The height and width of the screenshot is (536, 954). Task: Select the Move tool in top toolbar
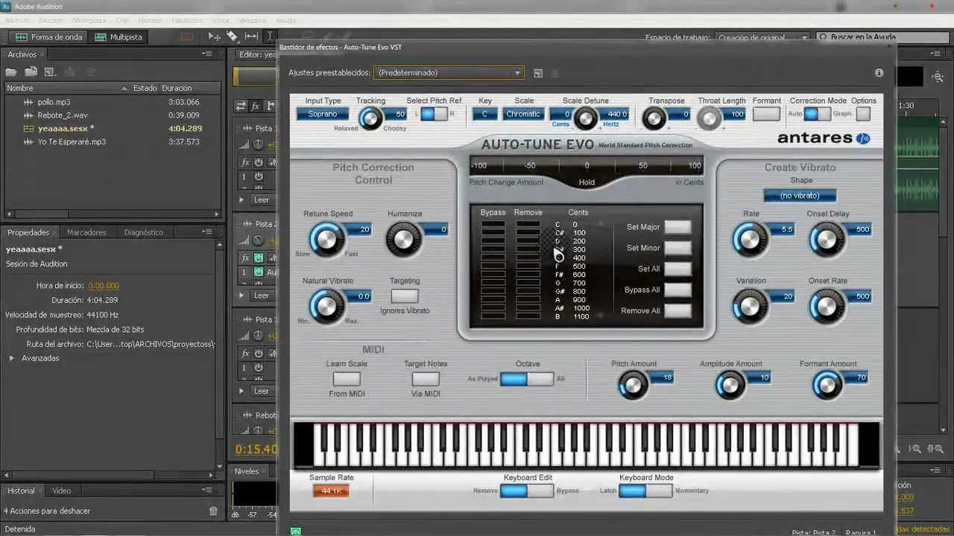coord(214,36)
